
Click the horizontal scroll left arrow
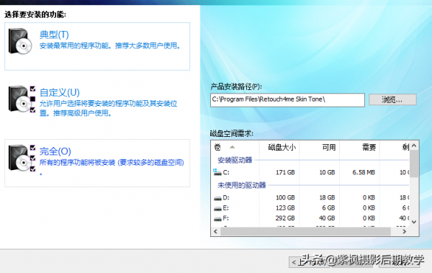pyautogui.click(x=215, y=232)
